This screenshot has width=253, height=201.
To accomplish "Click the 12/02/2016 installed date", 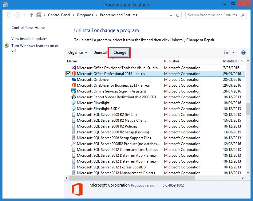I will [x=232, y=144].
